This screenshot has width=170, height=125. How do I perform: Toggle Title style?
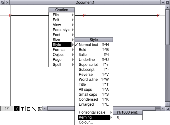tap(94, 84)
